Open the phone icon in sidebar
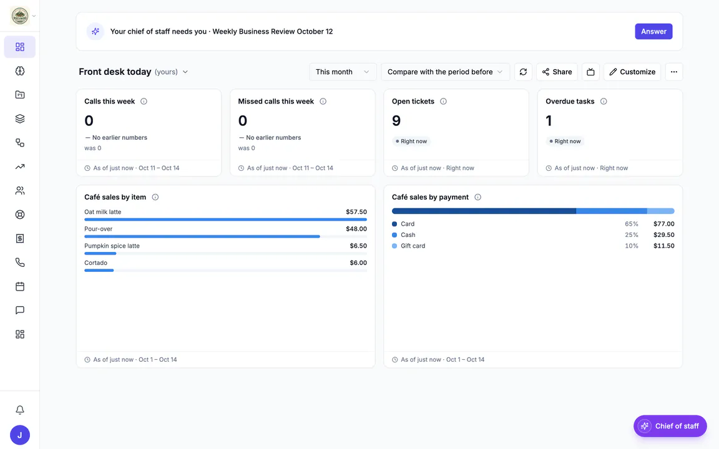The height and width of the screenshot is (449, 719). [x=20, y=262]
